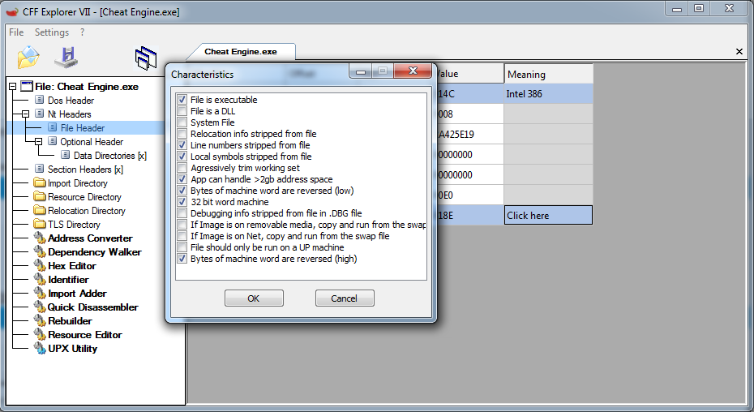Click the Import Adder tool icon
Screen dimensions: 754x412
(x=40, y=293)
